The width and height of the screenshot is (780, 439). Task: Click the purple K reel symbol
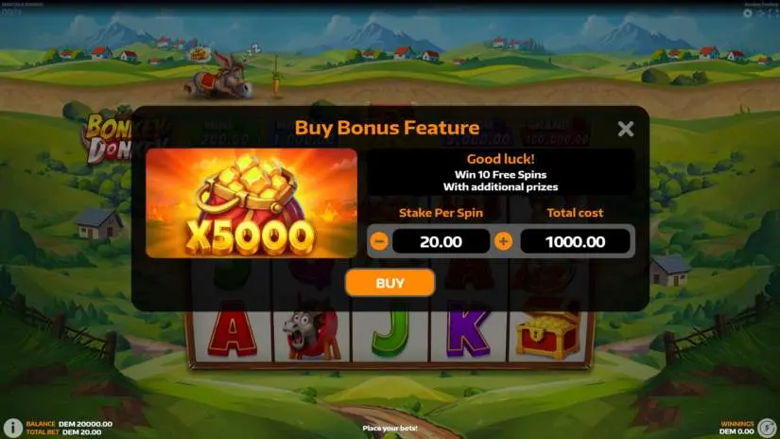[468, 331]
